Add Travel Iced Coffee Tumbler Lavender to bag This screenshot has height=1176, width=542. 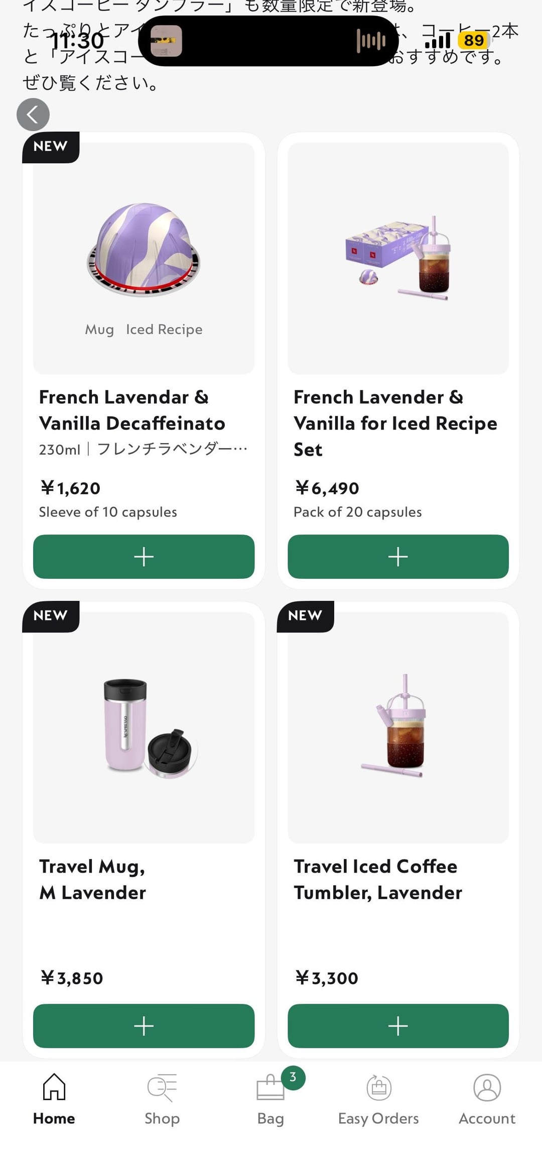(x=398, y=1026)
